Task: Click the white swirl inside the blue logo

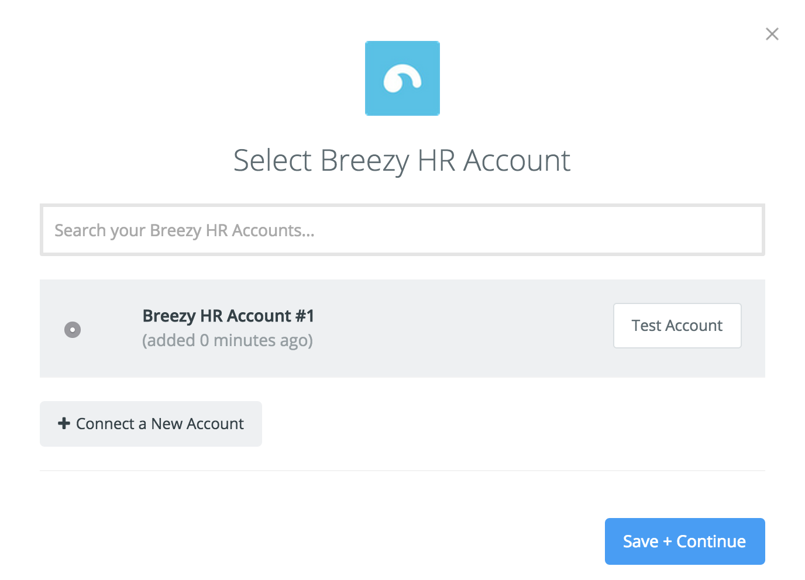Action: pos(402,79)
